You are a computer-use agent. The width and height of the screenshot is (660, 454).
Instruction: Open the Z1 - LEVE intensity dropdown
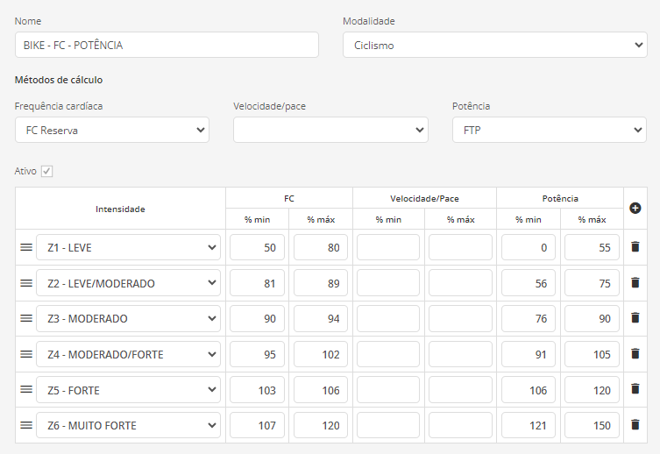coord(128,247)
